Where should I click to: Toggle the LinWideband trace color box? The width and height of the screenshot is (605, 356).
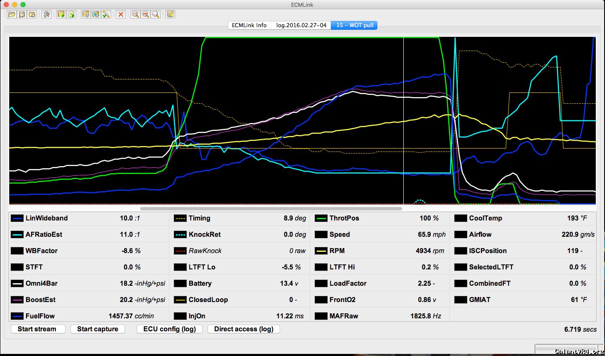point(17,218)
